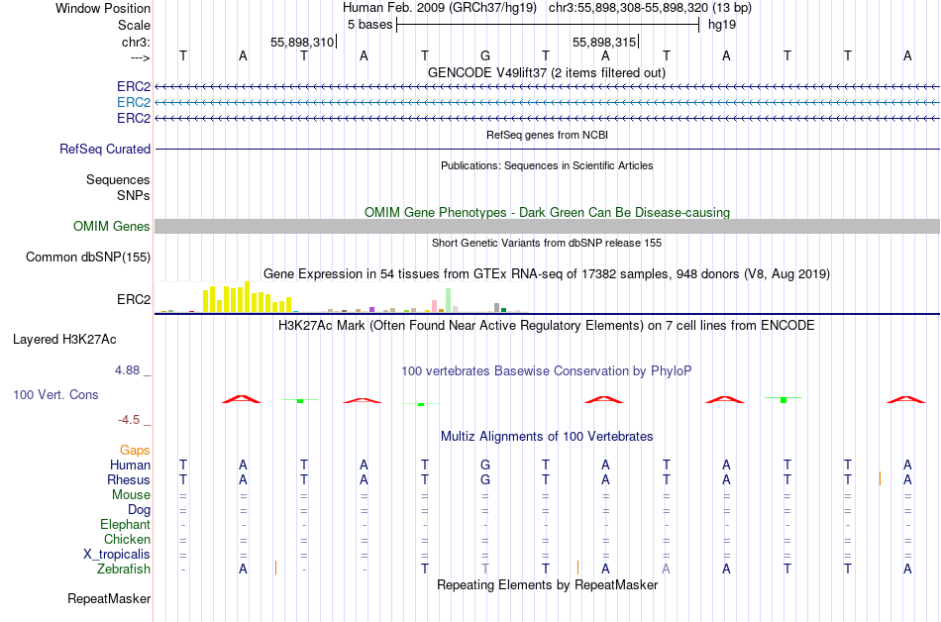Click the SNPs track label
This screenshot has height=622, width=941.
point(134,195)
